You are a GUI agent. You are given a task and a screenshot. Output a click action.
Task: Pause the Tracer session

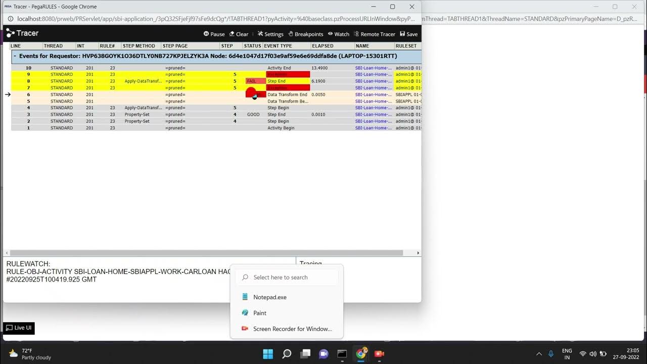pyautogui.click(x=214, y=34)
